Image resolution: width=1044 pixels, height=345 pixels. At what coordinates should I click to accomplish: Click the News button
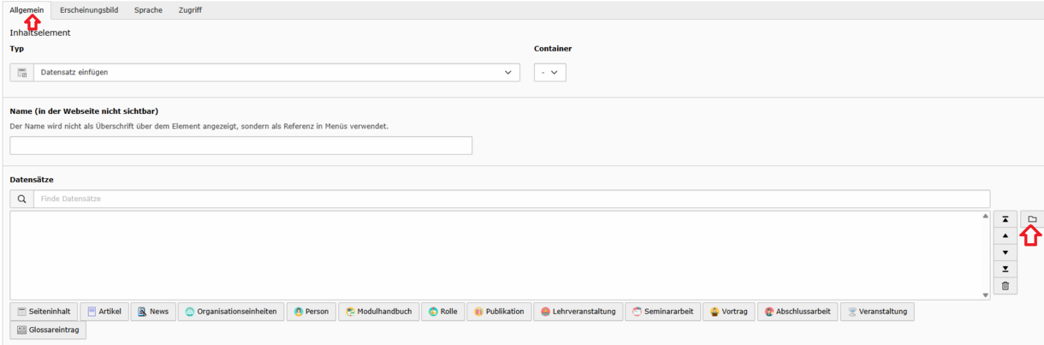(x=154, y=312)
